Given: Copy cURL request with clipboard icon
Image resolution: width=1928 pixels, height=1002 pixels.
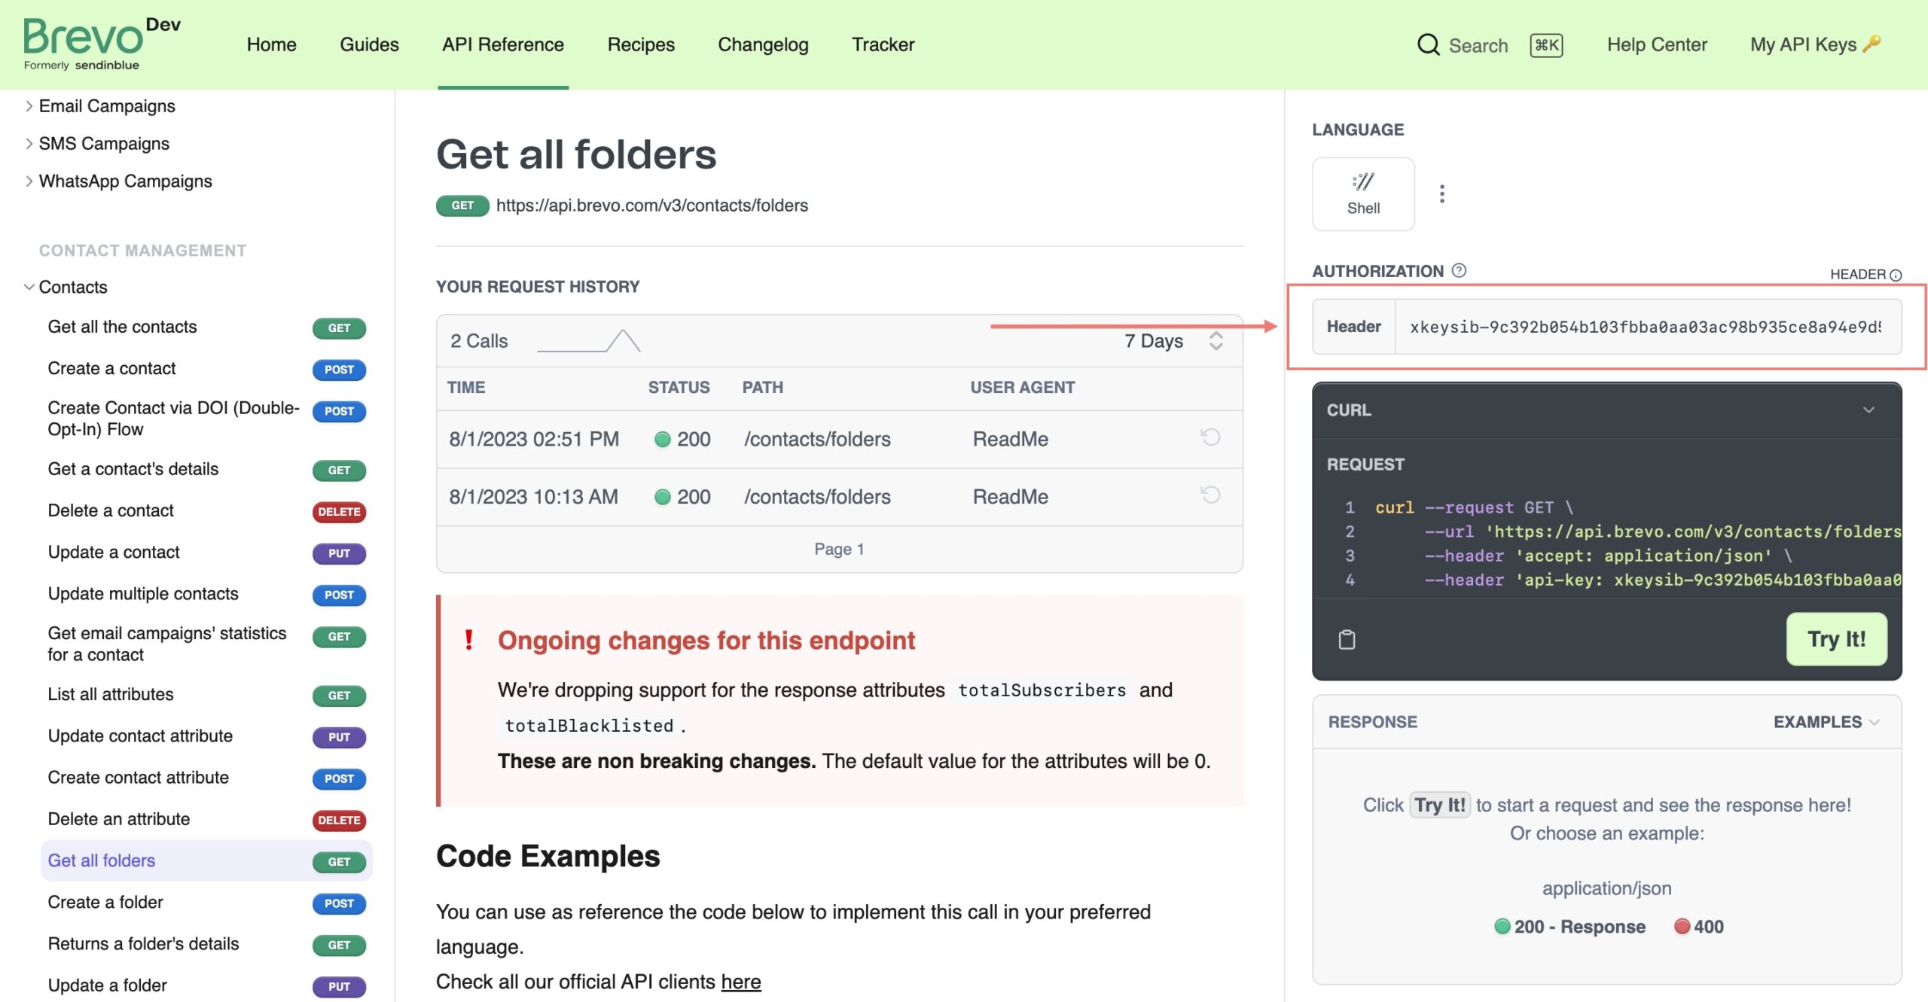Looking at the screenshot, I should (x=1347, y=639).
